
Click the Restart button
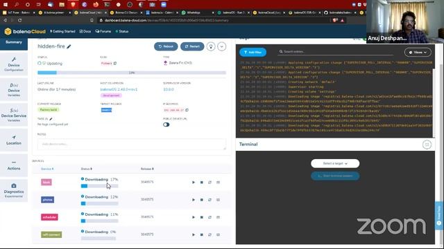[192, 46]
